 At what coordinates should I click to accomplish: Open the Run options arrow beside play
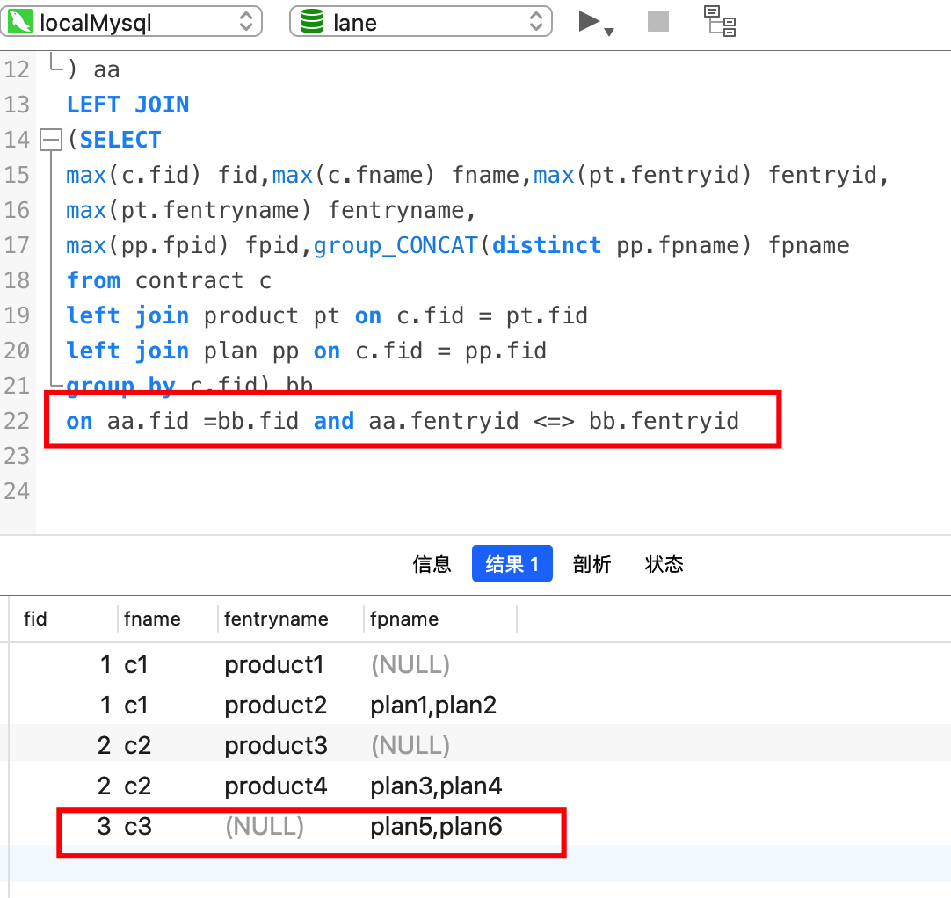click(609, 32)
